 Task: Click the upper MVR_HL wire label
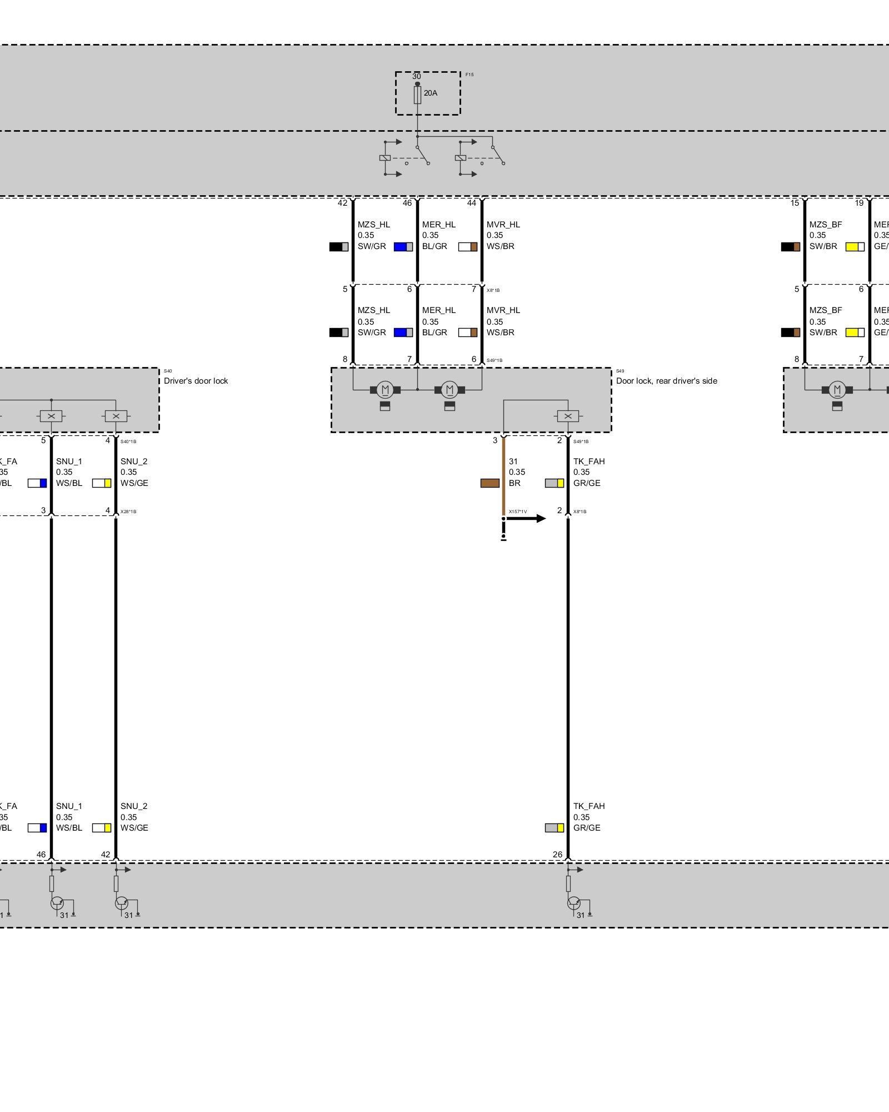(x=503, y=225)
